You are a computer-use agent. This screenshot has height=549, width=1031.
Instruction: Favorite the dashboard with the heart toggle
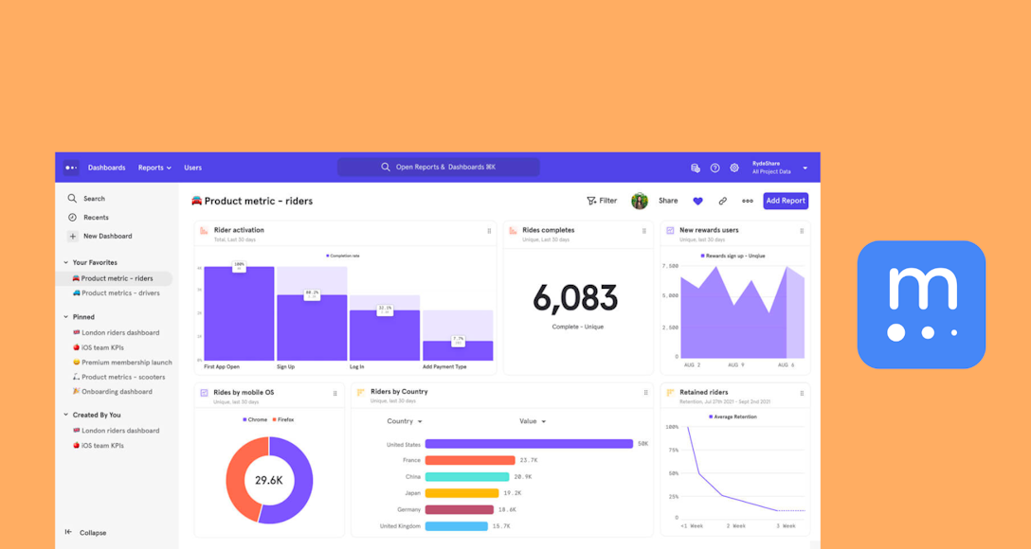coord(698,201)
